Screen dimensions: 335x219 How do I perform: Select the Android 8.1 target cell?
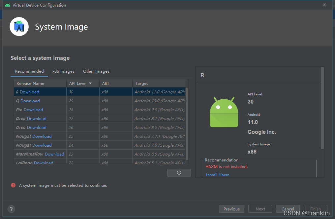pyautogui.click(x=159, y=119)
